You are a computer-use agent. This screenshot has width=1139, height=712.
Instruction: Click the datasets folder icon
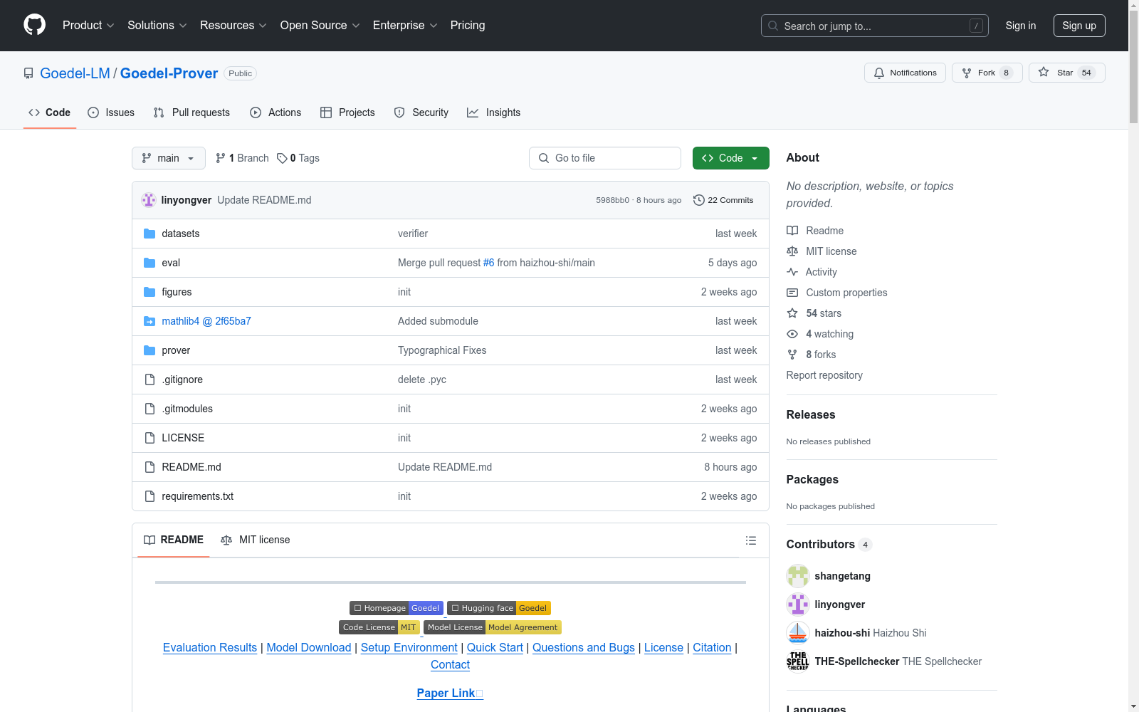click(x=149, y=234)
